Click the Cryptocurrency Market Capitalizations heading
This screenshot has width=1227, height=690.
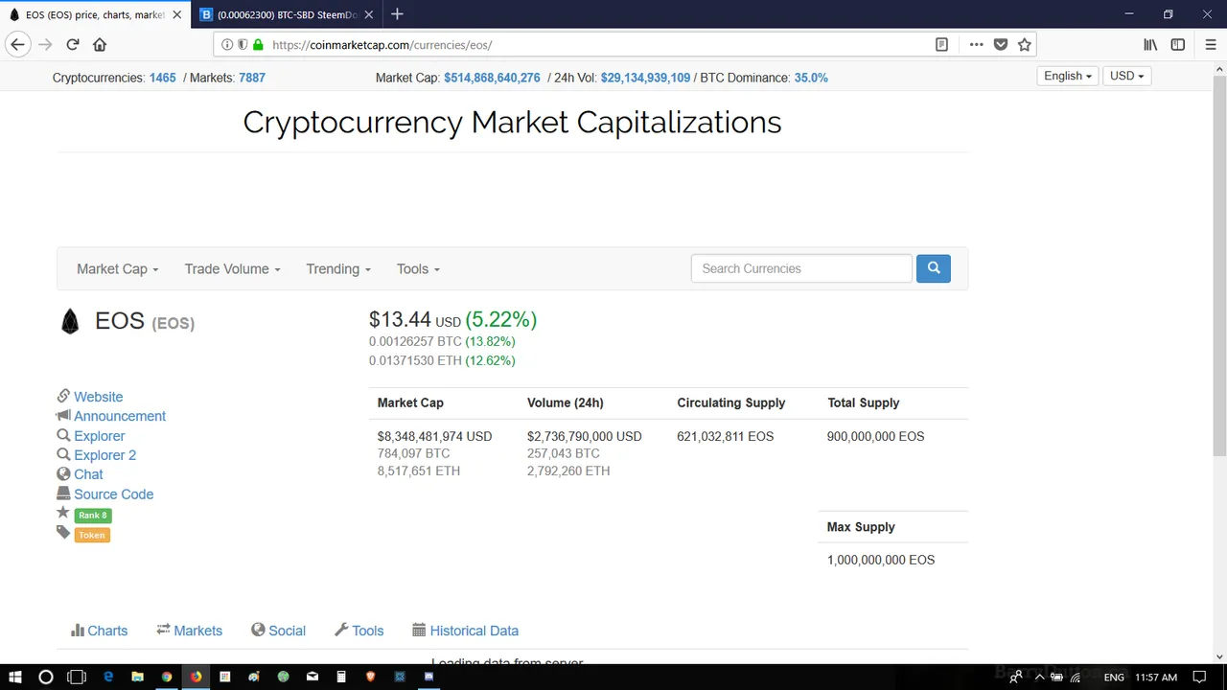coord(512,122)
